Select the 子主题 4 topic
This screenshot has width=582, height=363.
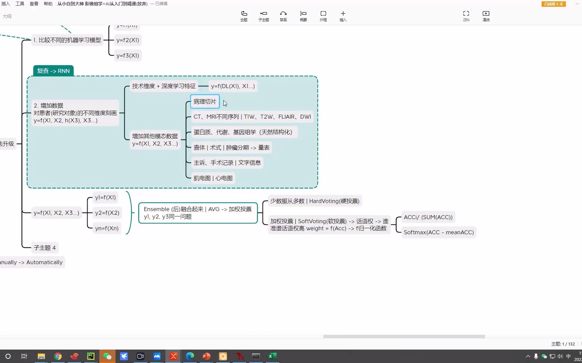[45, 248]
